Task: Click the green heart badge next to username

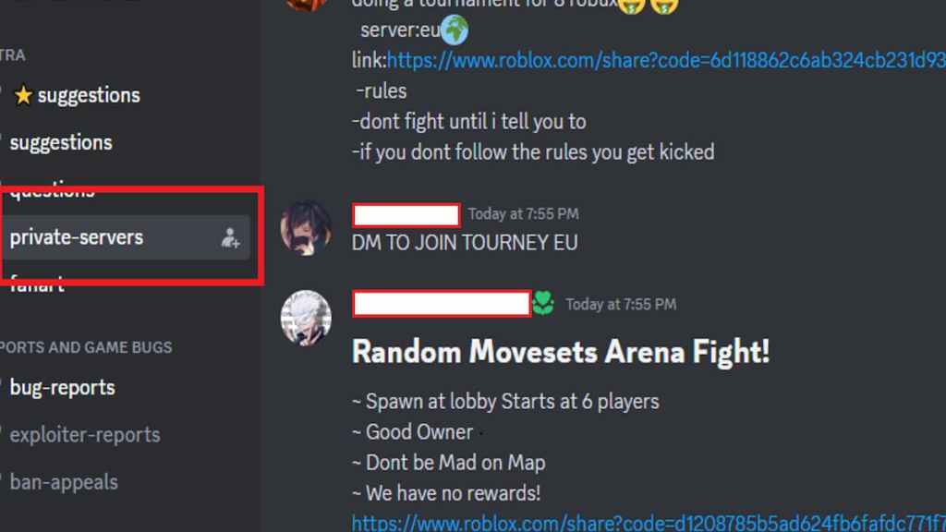Action: (543, 303)
